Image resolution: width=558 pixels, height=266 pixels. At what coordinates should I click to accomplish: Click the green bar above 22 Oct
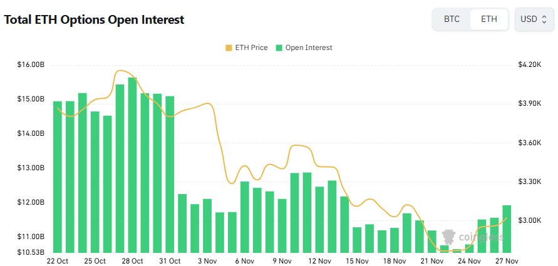[58, 176]
